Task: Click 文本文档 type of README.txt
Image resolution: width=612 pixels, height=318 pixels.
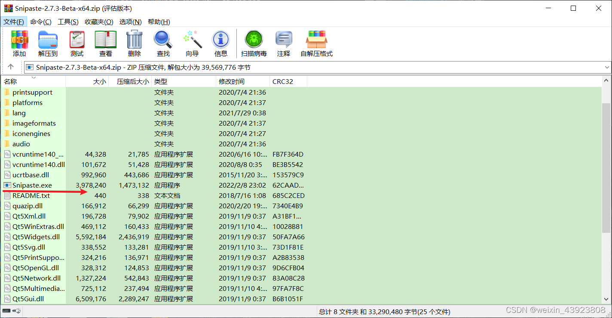Action: pos(167,195)
